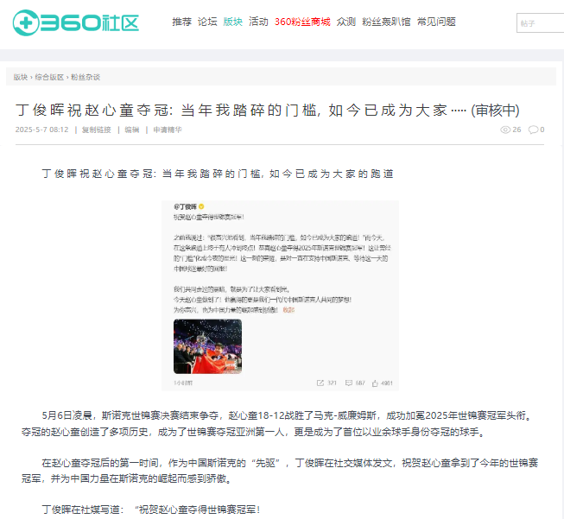
Task: Click the 帖子 search input field
Action: (541, 23)
